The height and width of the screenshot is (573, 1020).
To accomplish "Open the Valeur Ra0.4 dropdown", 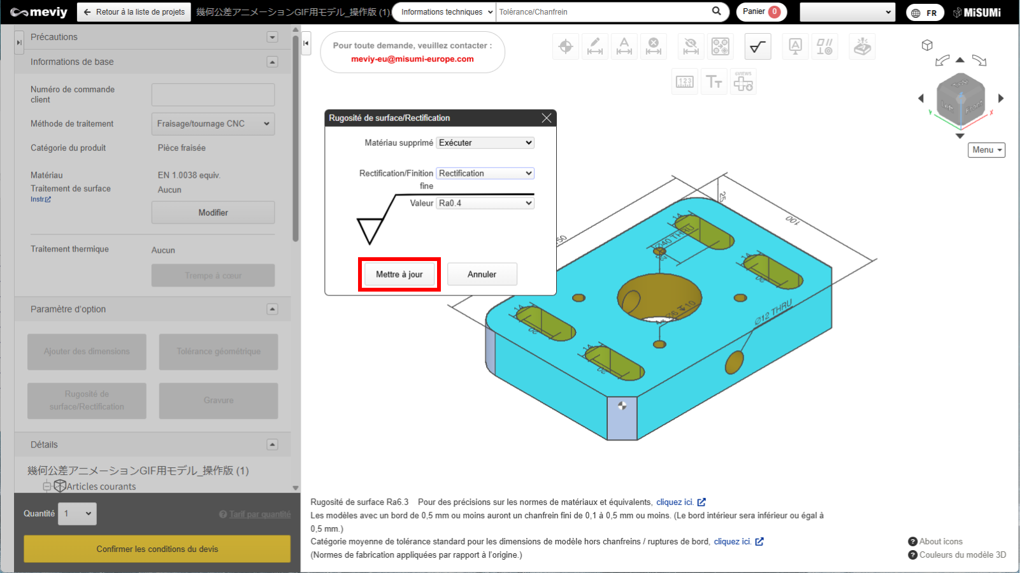I will click(x=485, y=203).
